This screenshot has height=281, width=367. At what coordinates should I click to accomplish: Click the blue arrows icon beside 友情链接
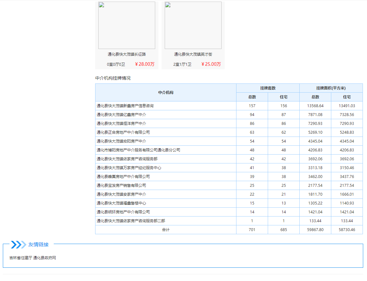[x=18, y=245]
